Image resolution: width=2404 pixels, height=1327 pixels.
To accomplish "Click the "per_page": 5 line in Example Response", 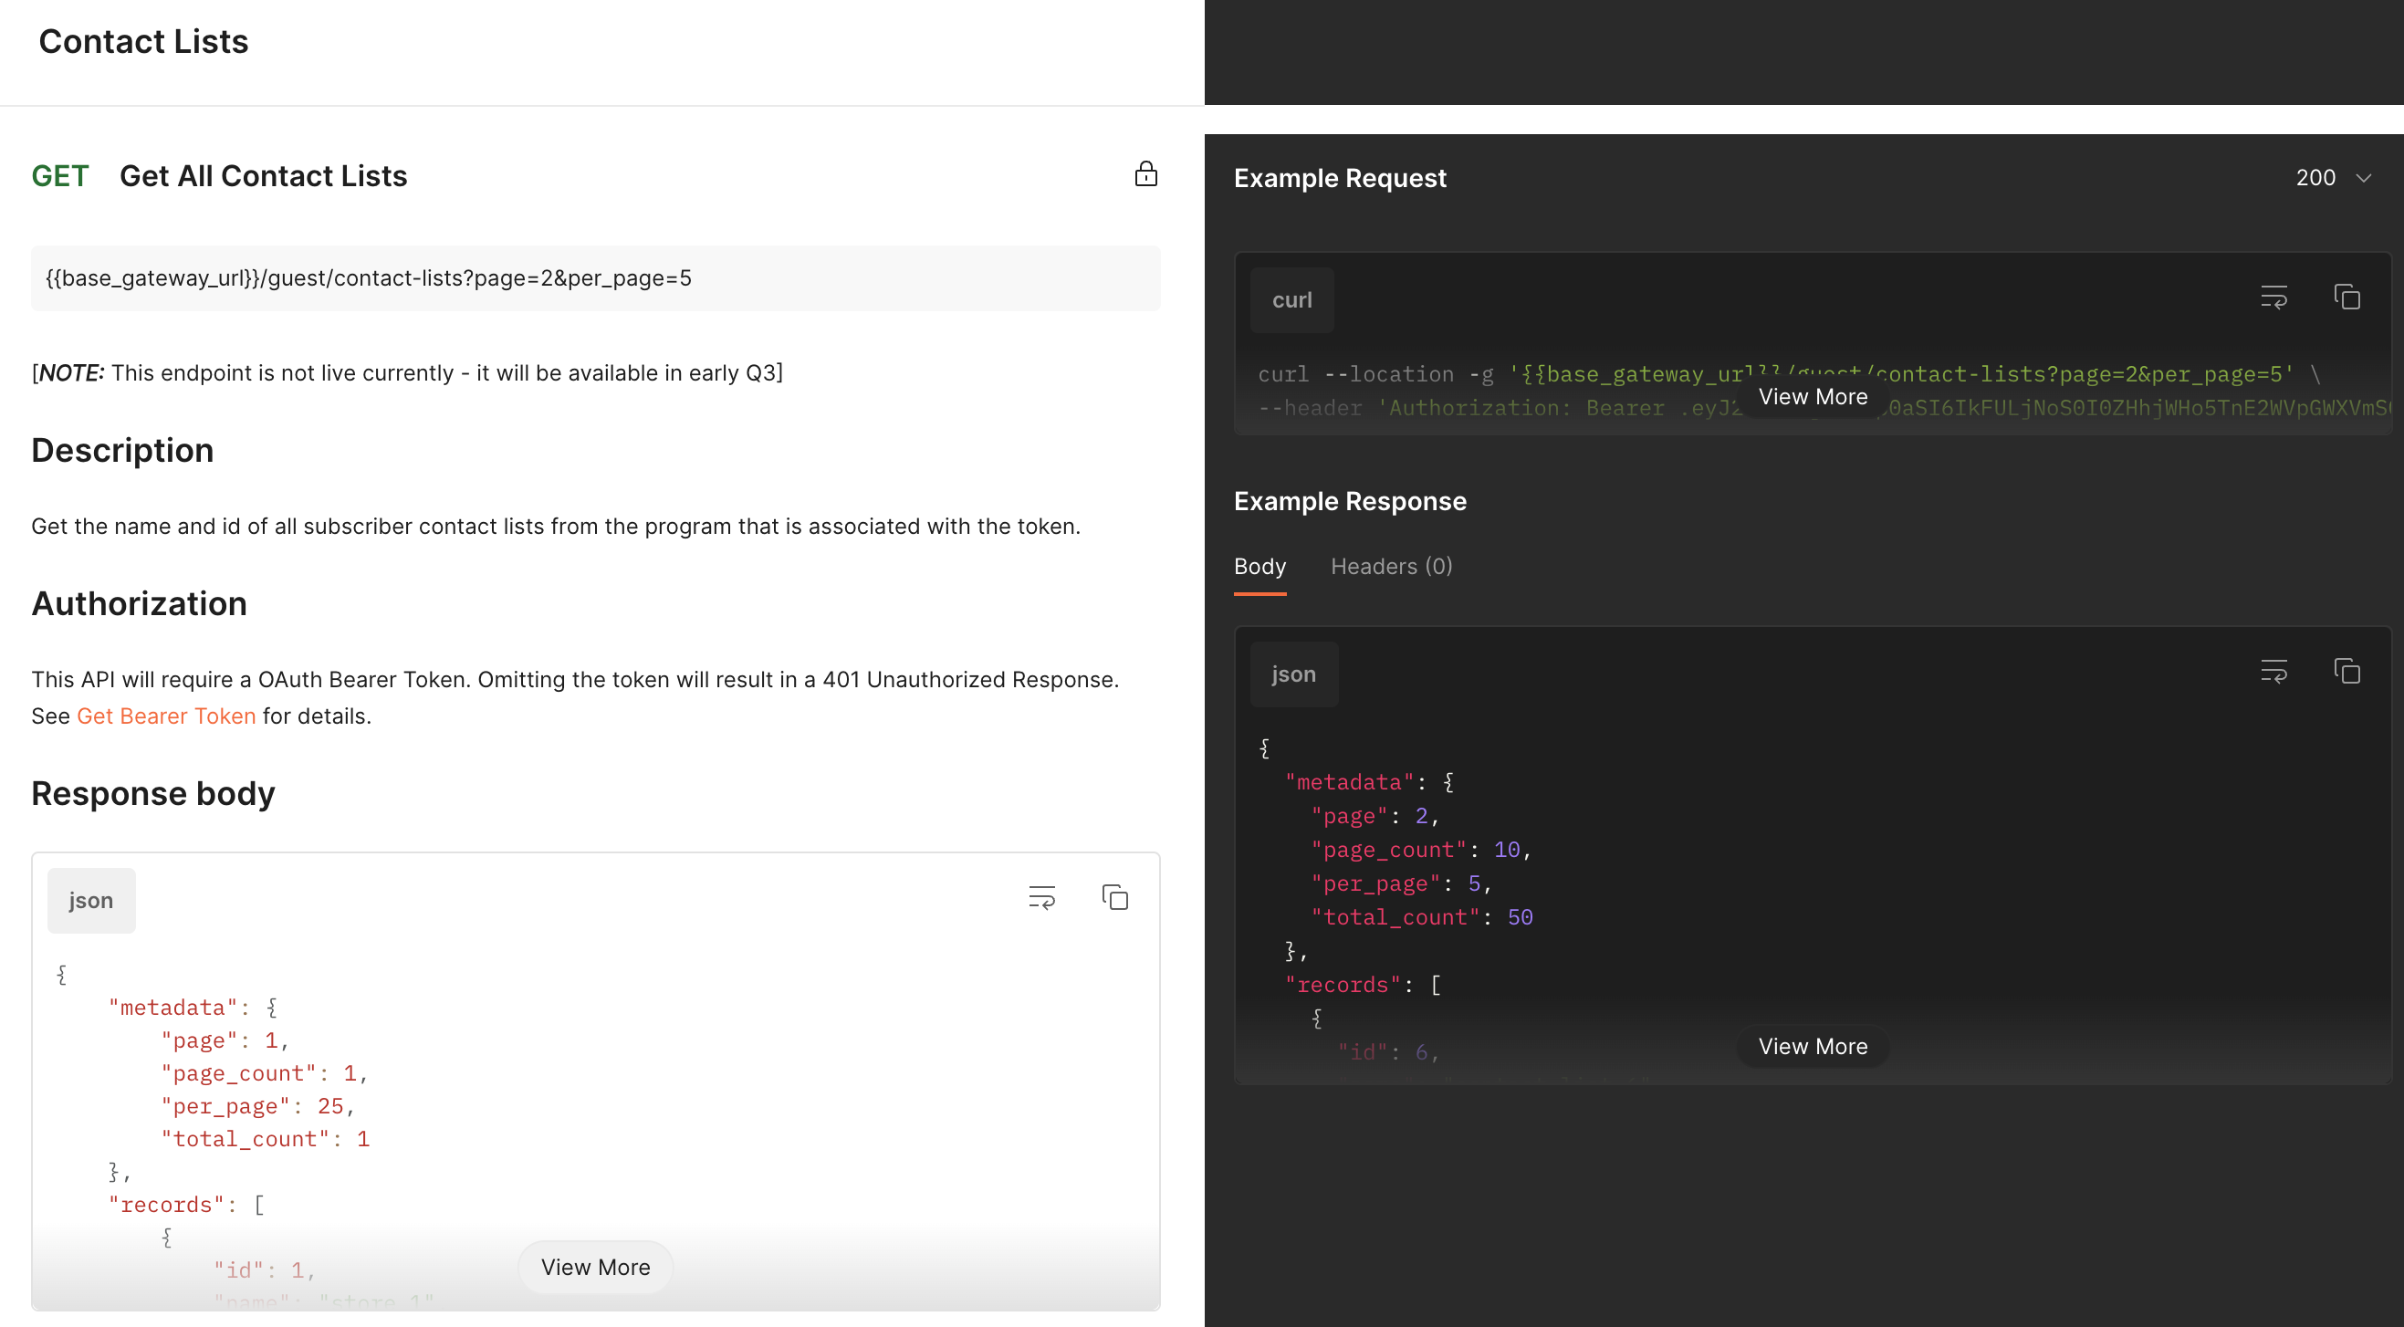I will coord(1402,883).
